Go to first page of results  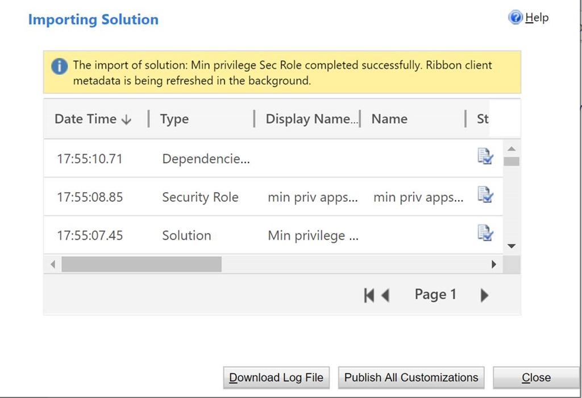click(369, 295)
